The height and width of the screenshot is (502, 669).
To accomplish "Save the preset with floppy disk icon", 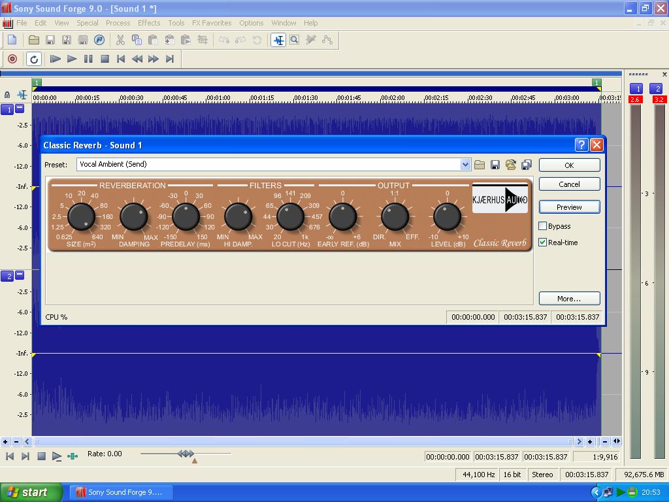I will pyautogui.click(x=495, y=165).
